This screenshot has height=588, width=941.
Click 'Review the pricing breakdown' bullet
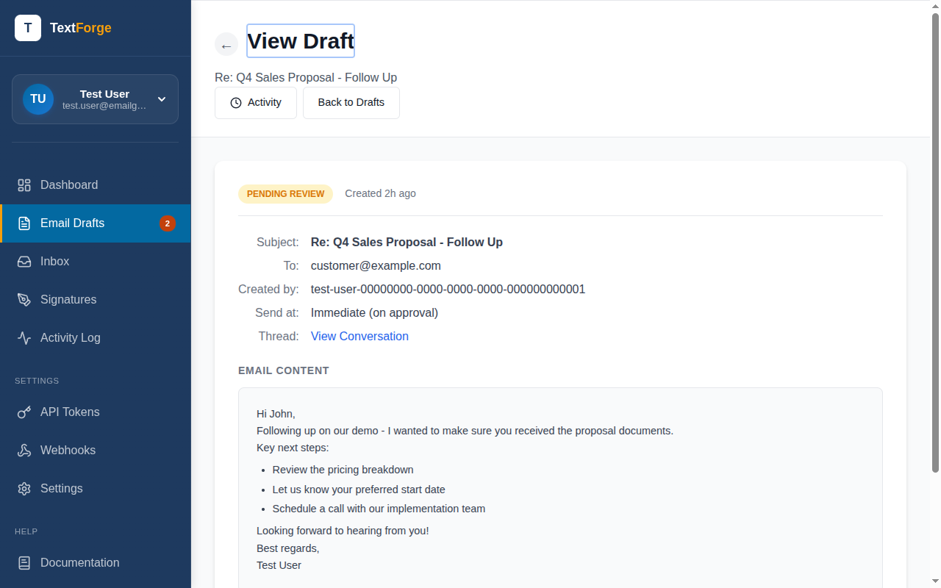point(343,470)
